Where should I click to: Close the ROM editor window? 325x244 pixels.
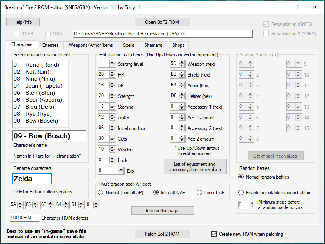(314, 7)
